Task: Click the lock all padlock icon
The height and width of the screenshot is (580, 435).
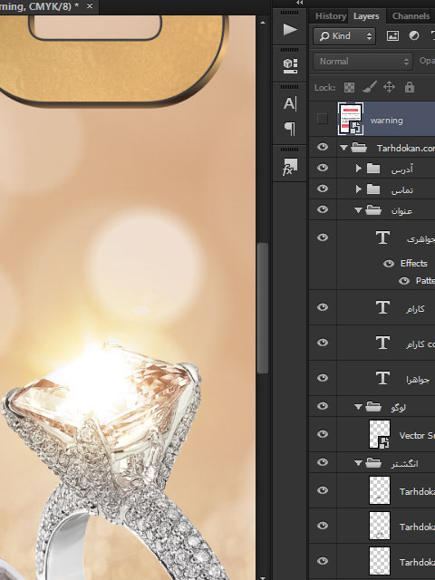Action: point(409,87)
